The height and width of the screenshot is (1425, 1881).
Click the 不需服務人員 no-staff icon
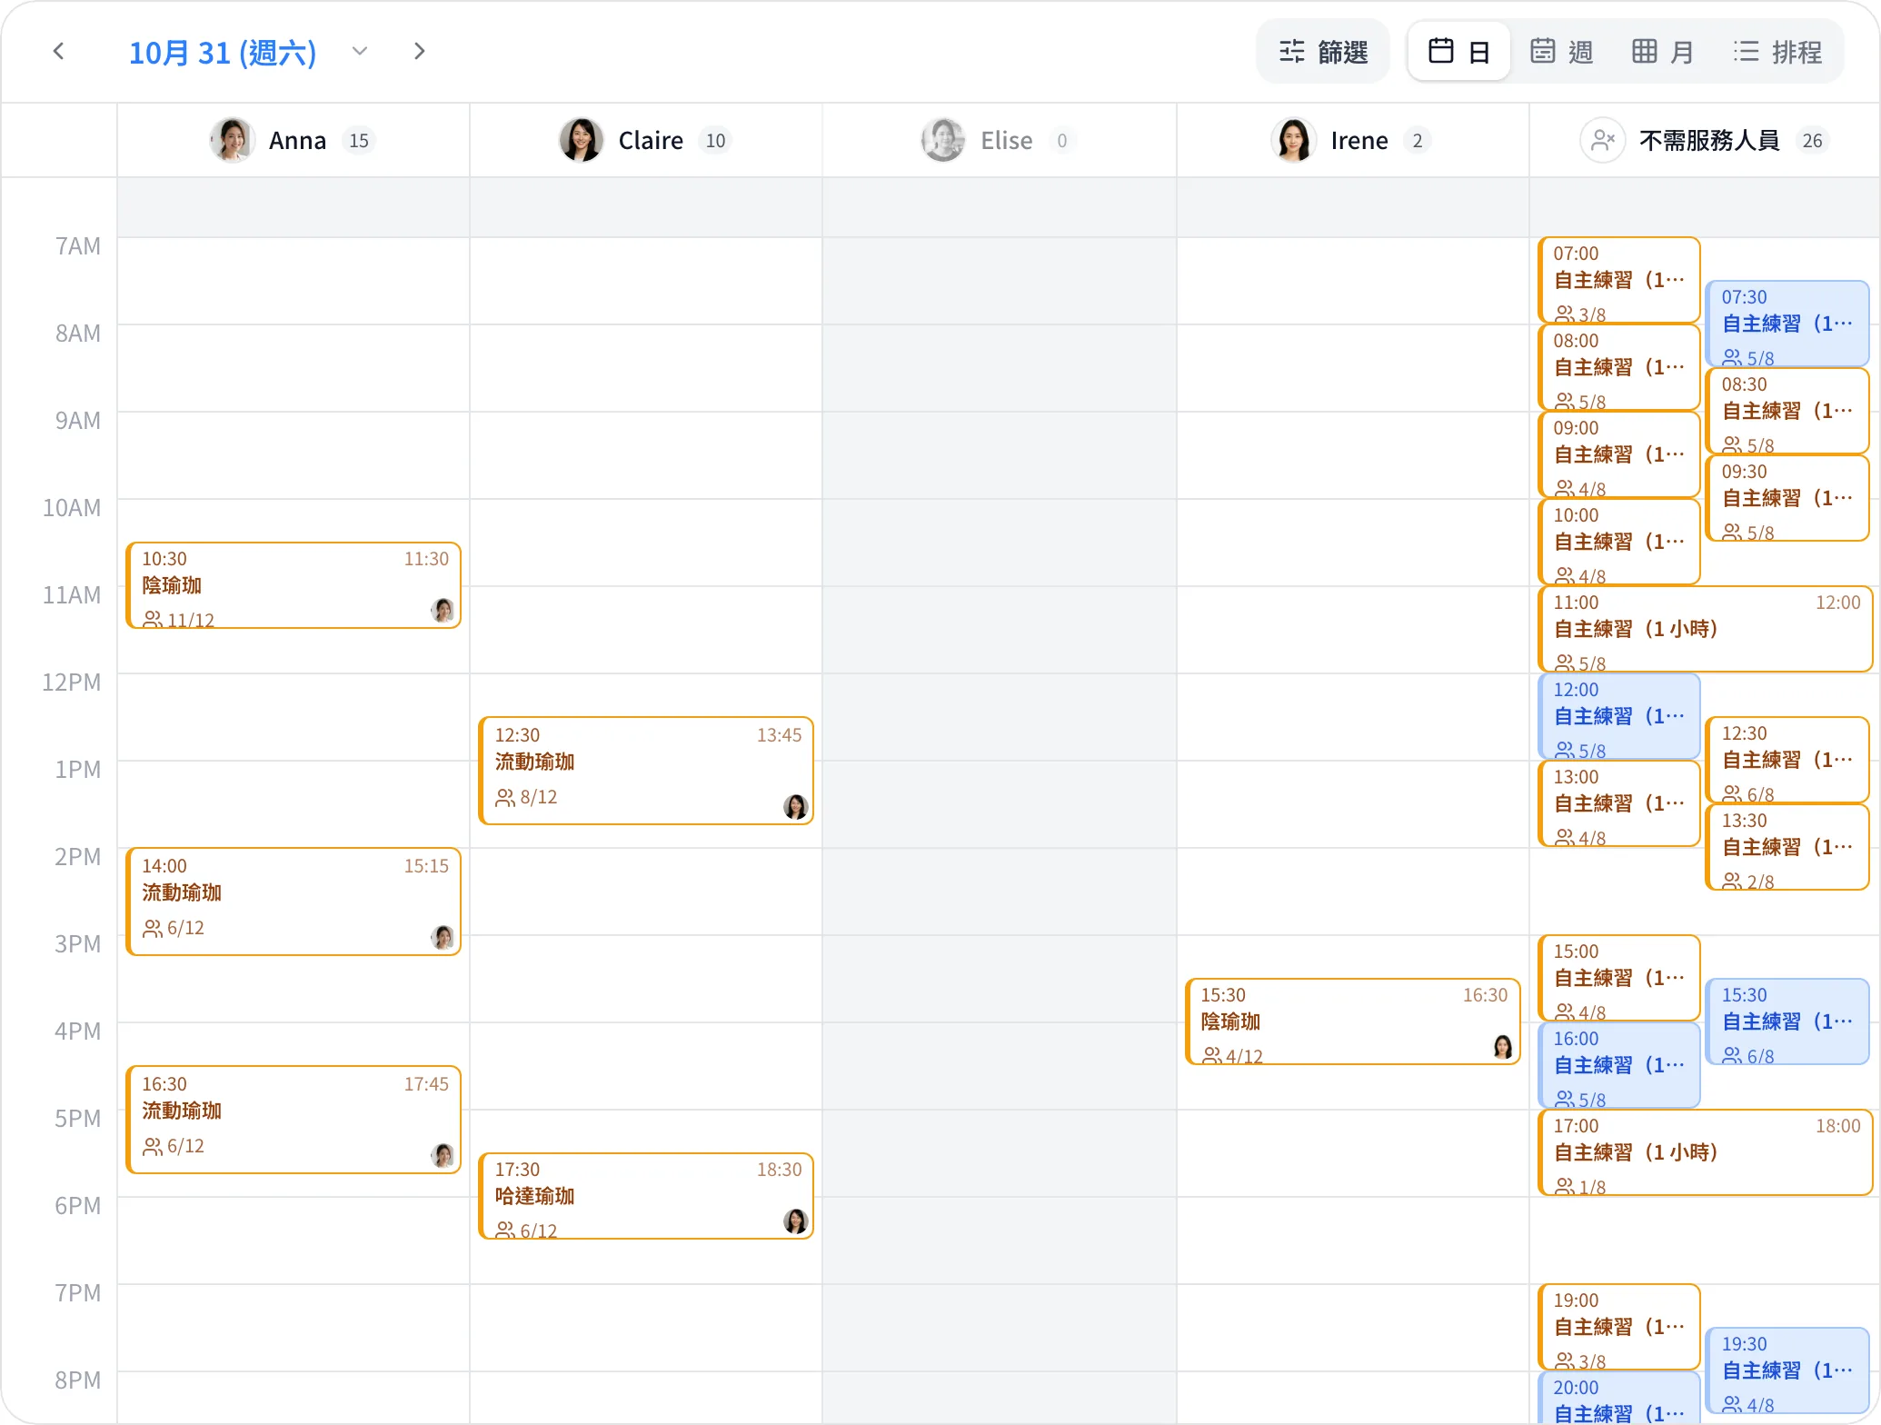[x=1603, y=140]
